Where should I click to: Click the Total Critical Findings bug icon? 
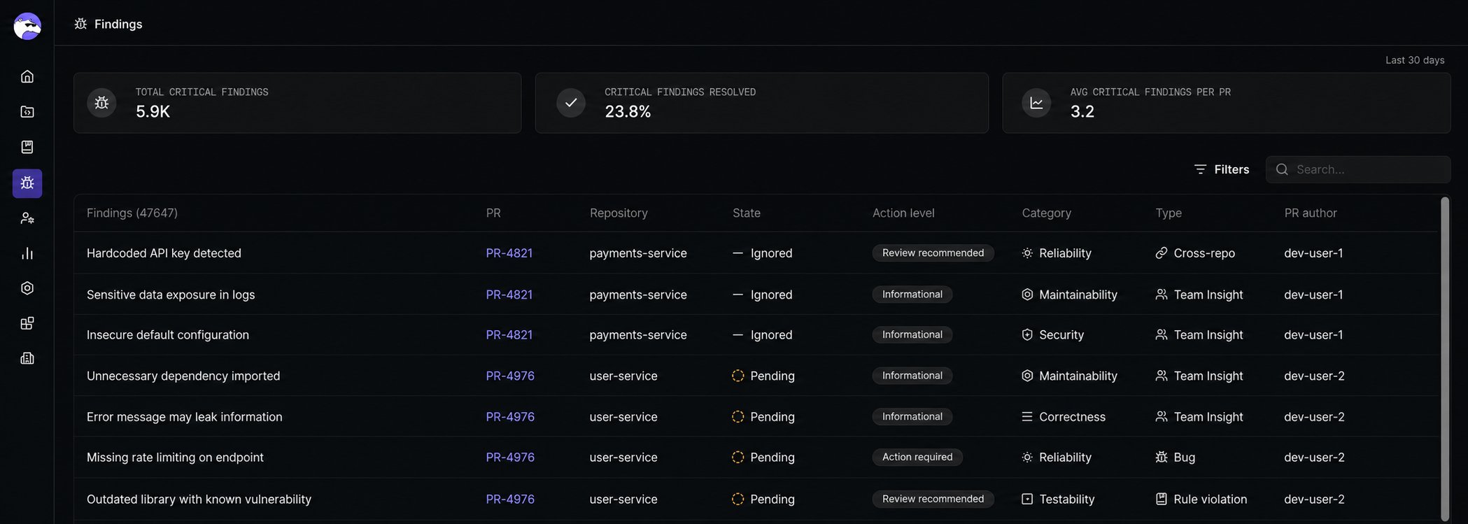(101, 103)
